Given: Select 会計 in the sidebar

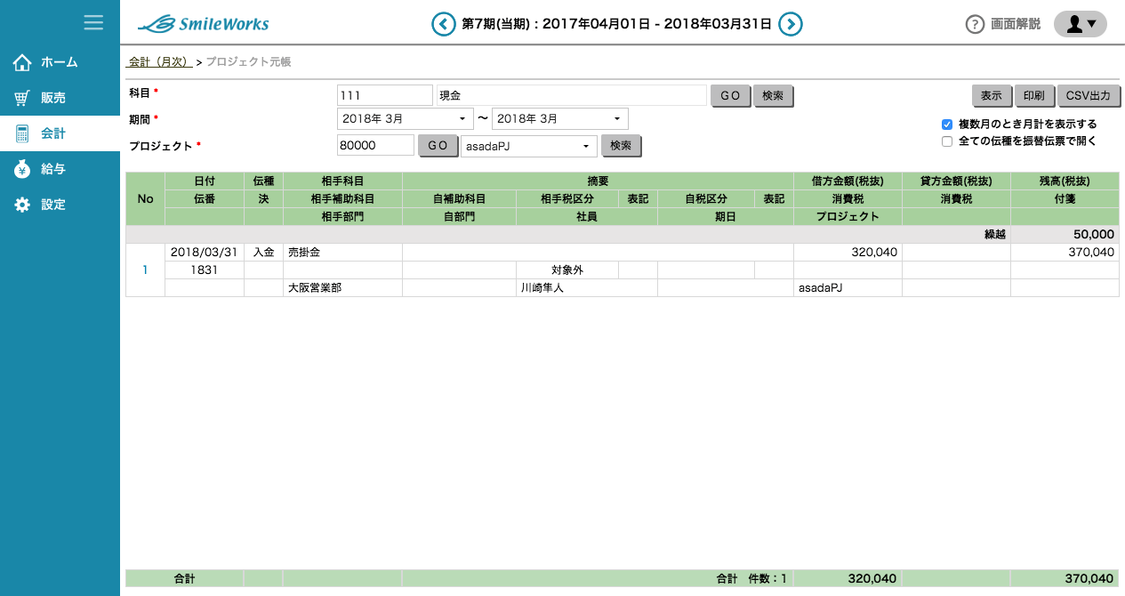Looking at the screenshot, I should point(60,133).
